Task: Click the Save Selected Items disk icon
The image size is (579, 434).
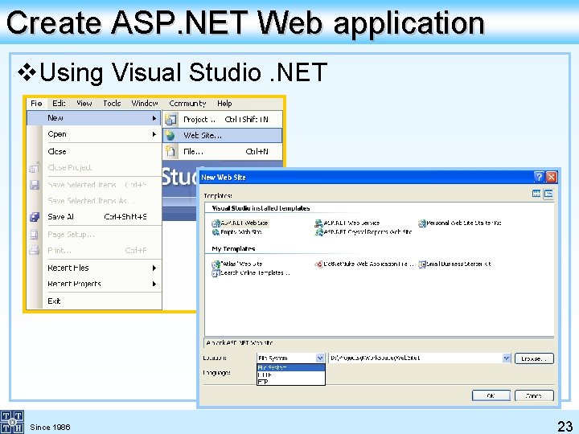Action: tap(35, 185)
